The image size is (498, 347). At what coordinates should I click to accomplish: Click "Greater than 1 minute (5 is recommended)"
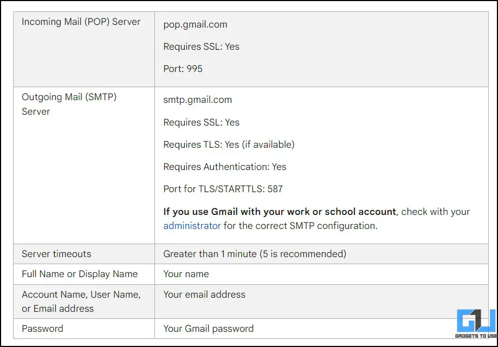pyautogui.click(x=255, y=254)
